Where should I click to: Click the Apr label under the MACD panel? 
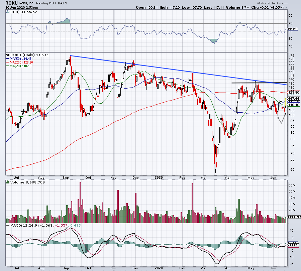tap(228, 268)
